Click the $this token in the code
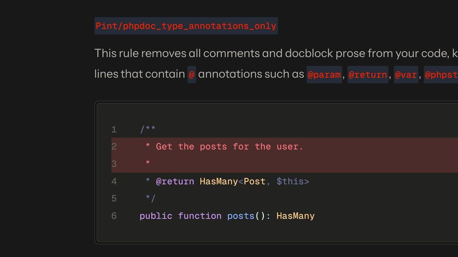 (x=290, y=182)
